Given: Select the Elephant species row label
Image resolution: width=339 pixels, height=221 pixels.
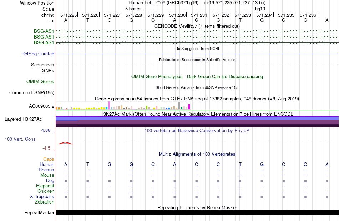Looking at the screenshot, I should [45, 186].
